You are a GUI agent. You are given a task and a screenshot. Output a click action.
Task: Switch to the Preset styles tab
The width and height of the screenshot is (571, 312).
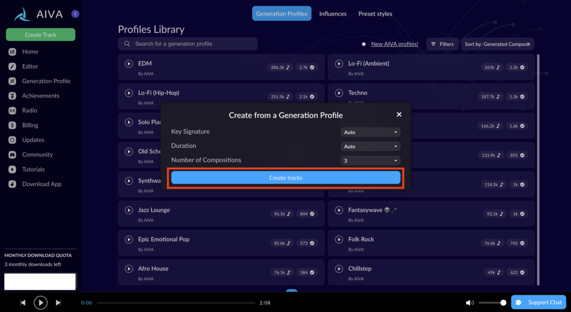pos(375,14)
